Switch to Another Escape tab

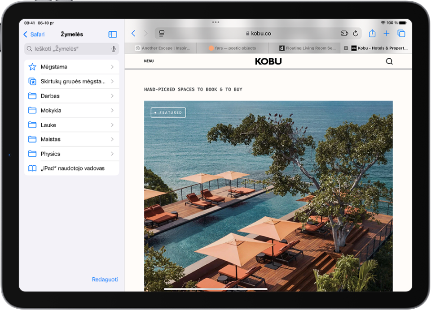coord(161,48)
